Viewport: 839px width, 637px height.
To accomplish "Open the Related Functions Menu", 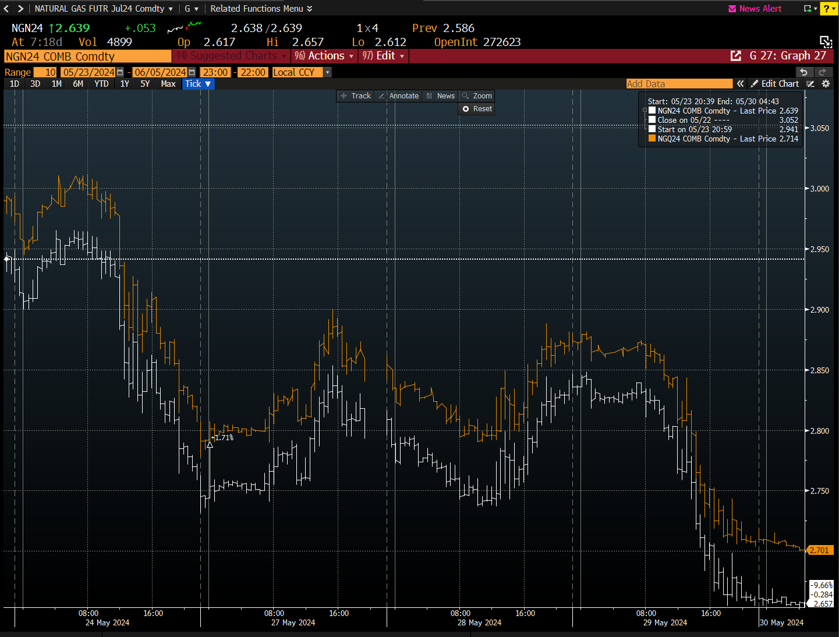I will point(261,9).
